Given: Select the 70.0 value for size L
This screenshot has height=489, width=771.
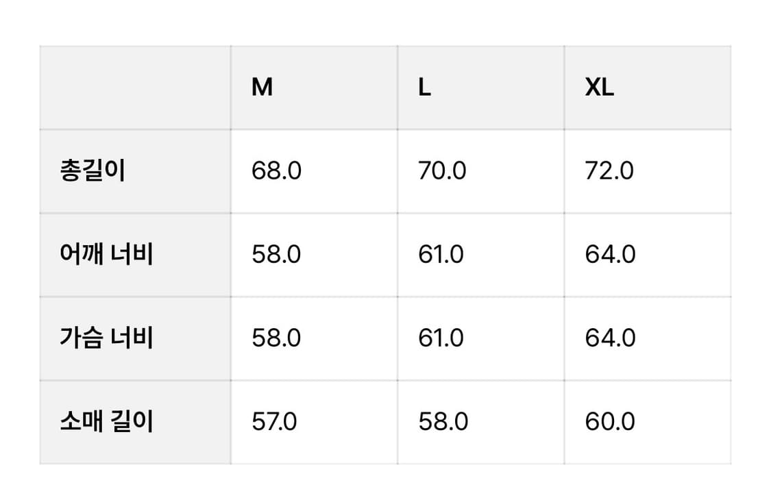Looking at the screenshot, I should (442, 171).
